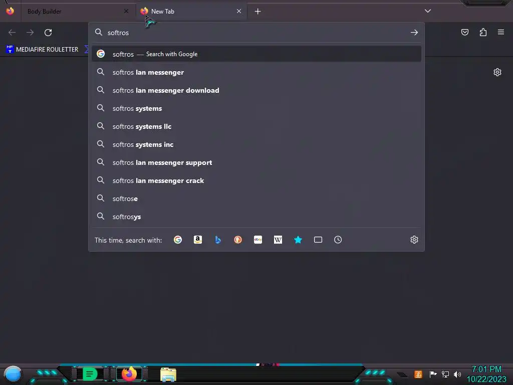513x385 pixels.
Task: Search this time with Wikipedia
Action: click(x=278, y=240)
